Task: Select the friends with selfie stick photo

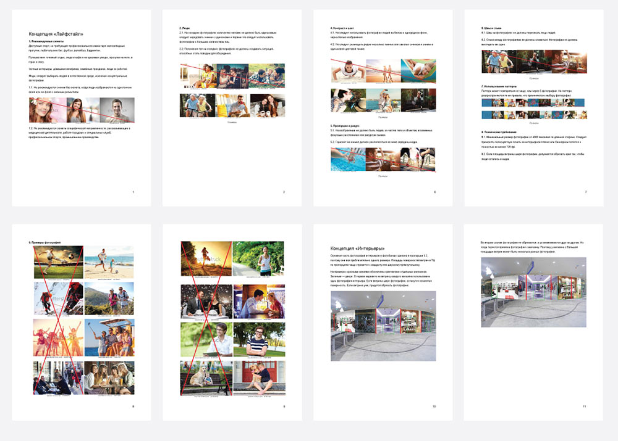Action: 109,337
